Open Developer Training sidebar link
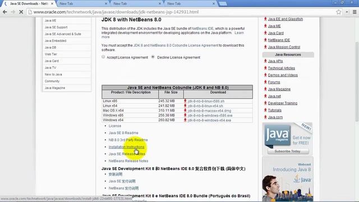The image size is (359, 202). pos(283,103)
